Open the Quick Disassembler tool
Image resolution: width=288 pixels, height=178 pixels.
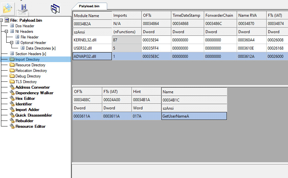(x=34, y=115)
